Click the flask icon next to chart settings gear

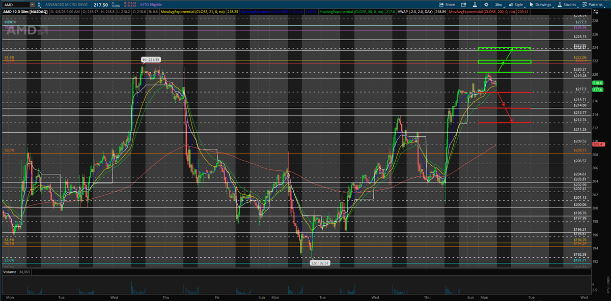(474, 5)
